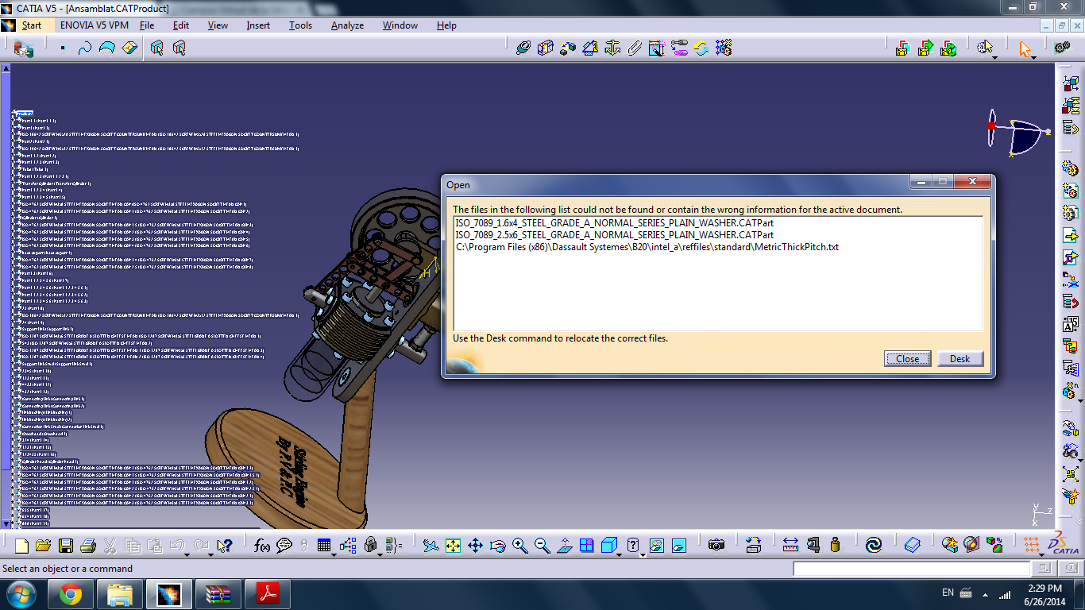Click the Capture camera icon
The width and height of the screenshot is (1085, 610).
coord(716,546)
